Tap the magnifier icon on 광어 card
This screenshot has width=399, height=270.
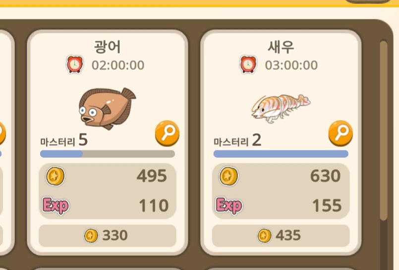(167, 134)
